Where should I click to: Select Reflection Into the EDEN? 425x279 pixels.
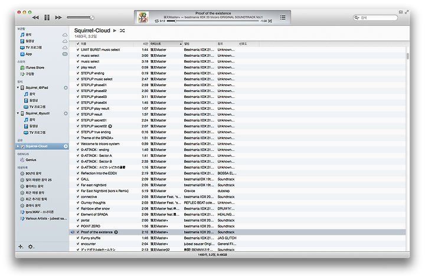pyautogui.click(x=237, y=173)
